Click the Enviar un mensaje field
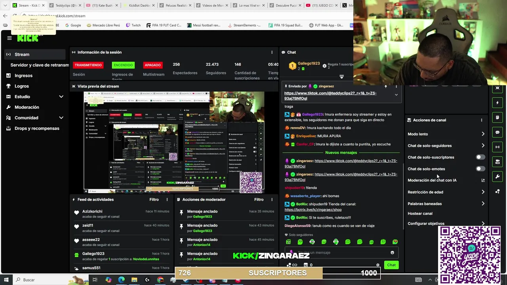The image size is (507, 285). click(341, 253)
